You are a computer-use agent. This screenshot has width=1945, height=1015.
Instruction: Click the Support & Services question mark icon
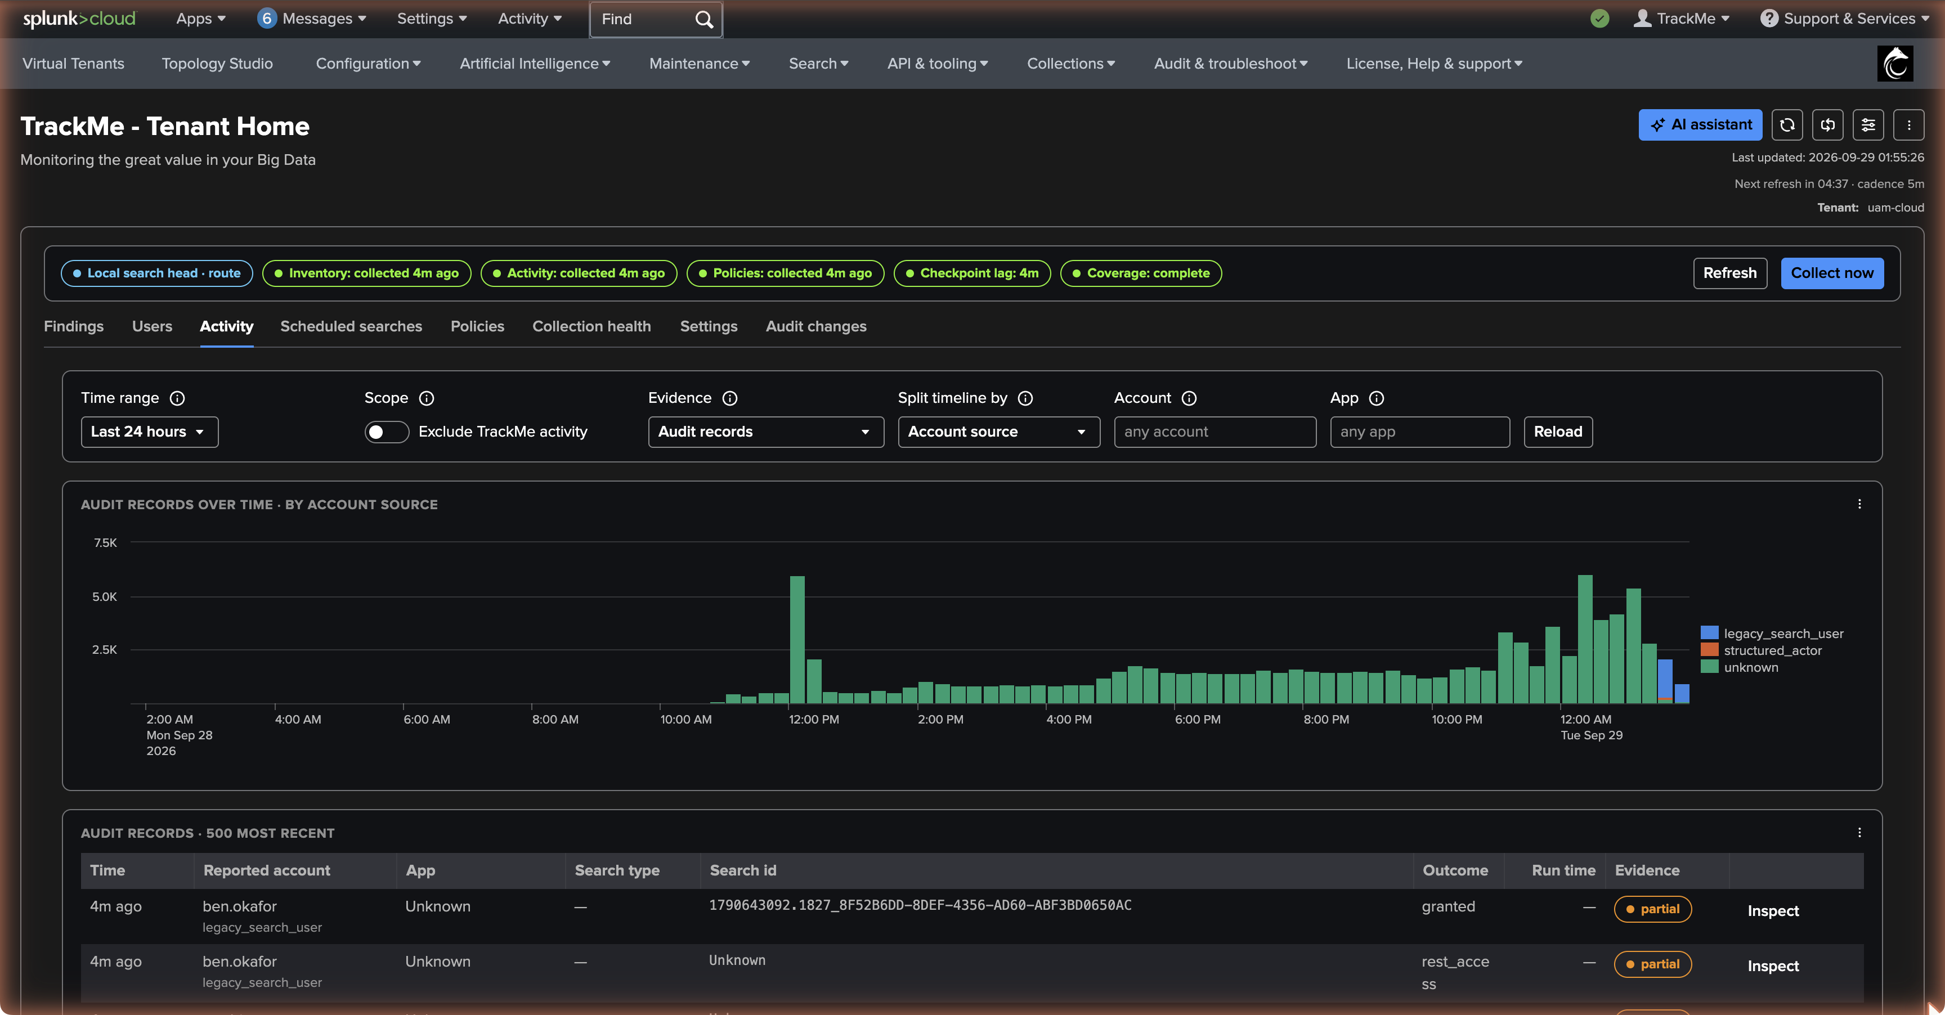1768,19
